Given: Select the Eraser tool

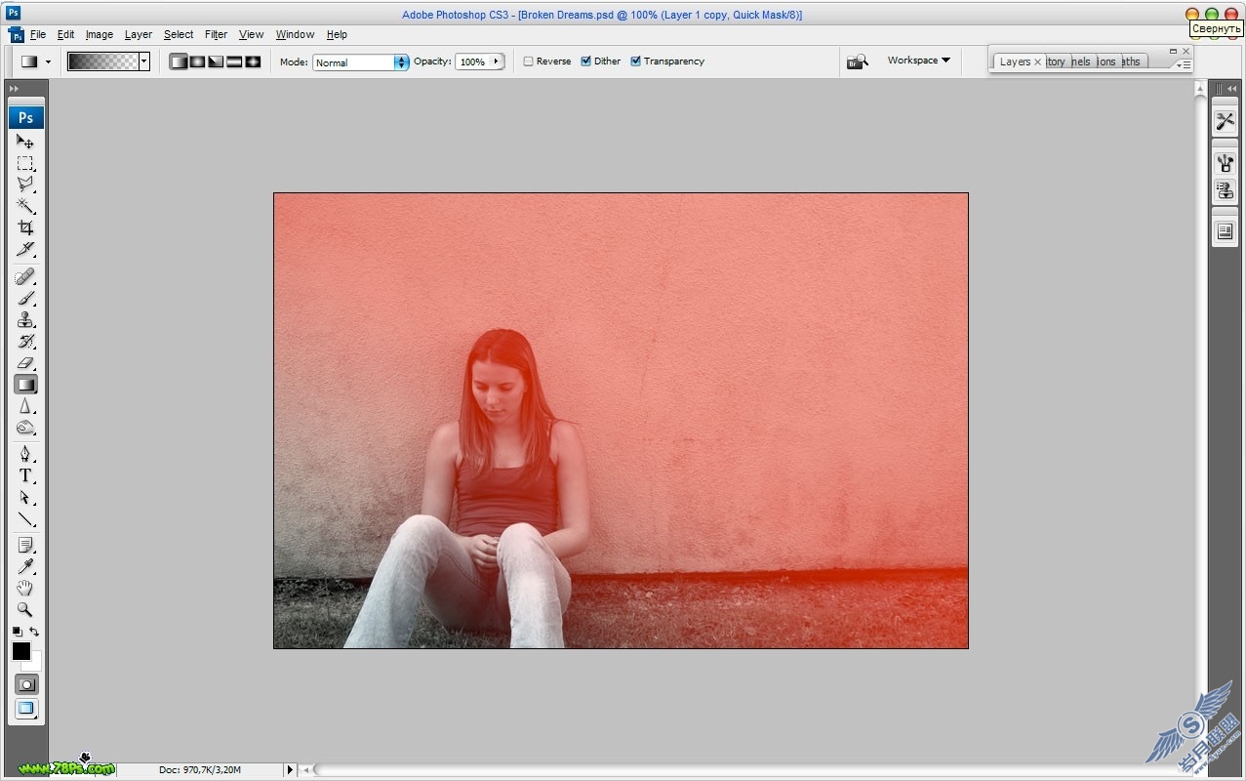Looking at the screenshot, I should point(25,363).
